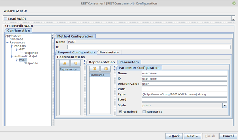Open the Style dropdown arrow

pos(225,105)
